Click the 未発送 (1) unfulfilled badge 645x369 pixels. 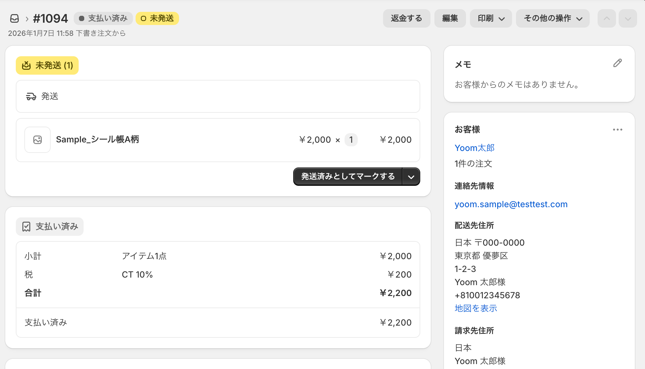47,65
